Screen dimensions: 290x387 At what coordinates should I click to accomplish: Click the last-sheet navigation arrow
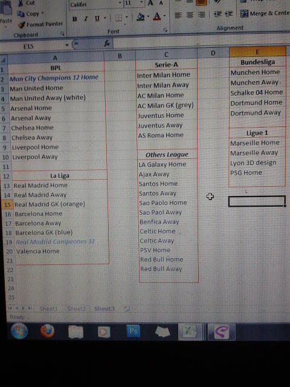click(30, 308)
